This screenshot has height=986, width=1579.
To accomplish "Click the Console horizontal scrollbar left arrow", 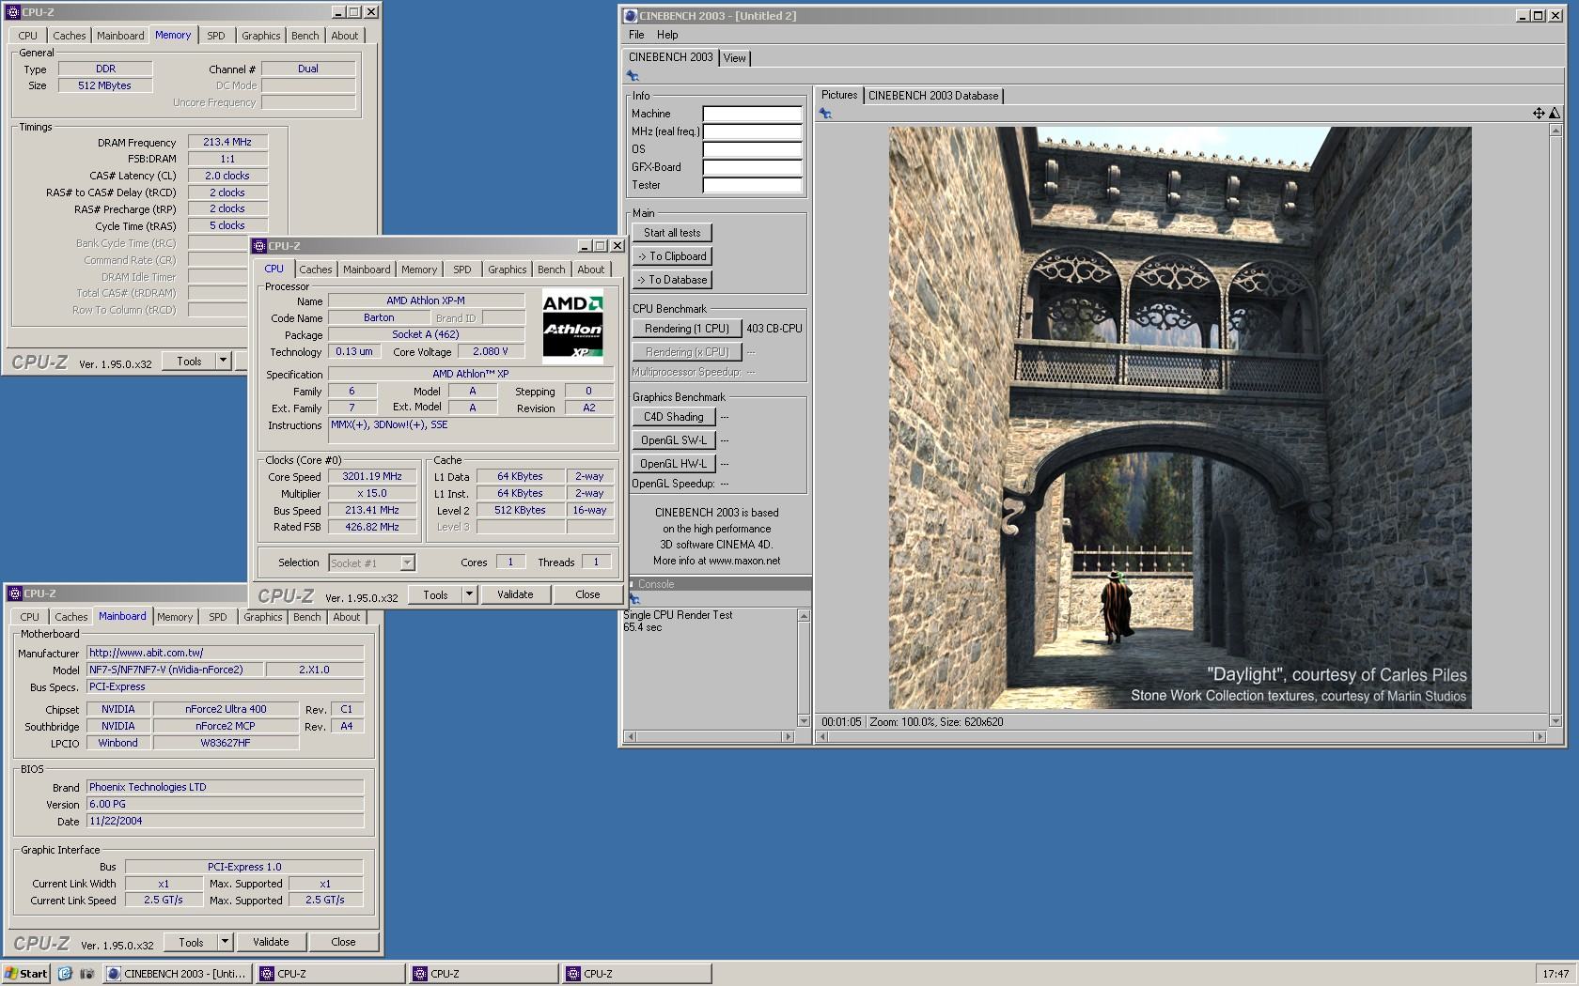I will (x=630, y=737).
